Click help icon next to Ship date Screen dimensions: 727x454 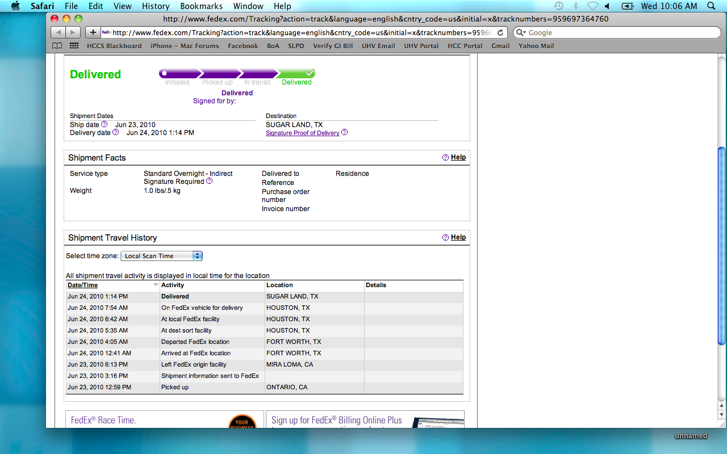[x=105, y=124]
